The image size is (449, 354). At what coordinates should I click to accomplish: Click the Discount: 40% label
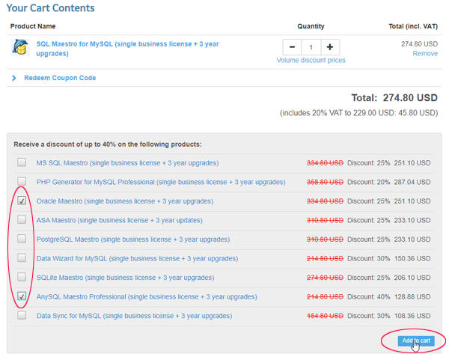(368, 296)
